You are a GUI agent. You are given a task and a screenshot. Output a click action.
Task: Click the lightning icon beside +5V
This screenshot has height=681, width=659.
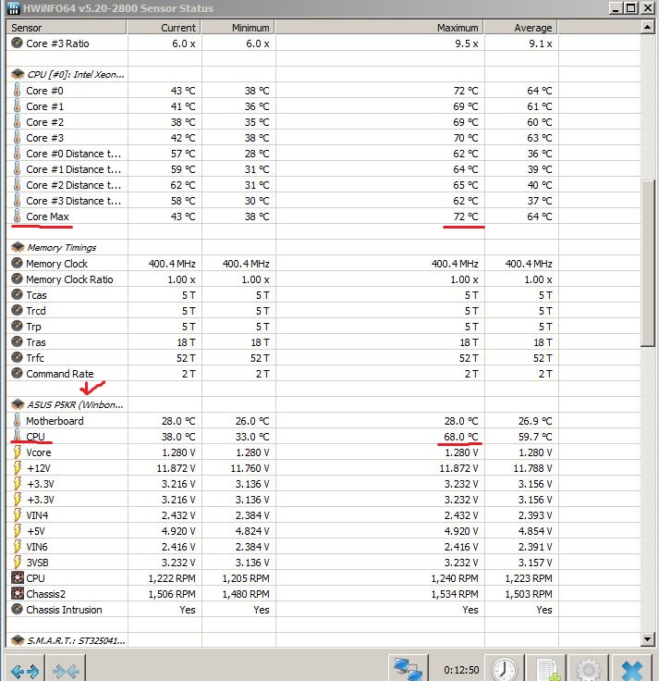(x=17, y=531)
